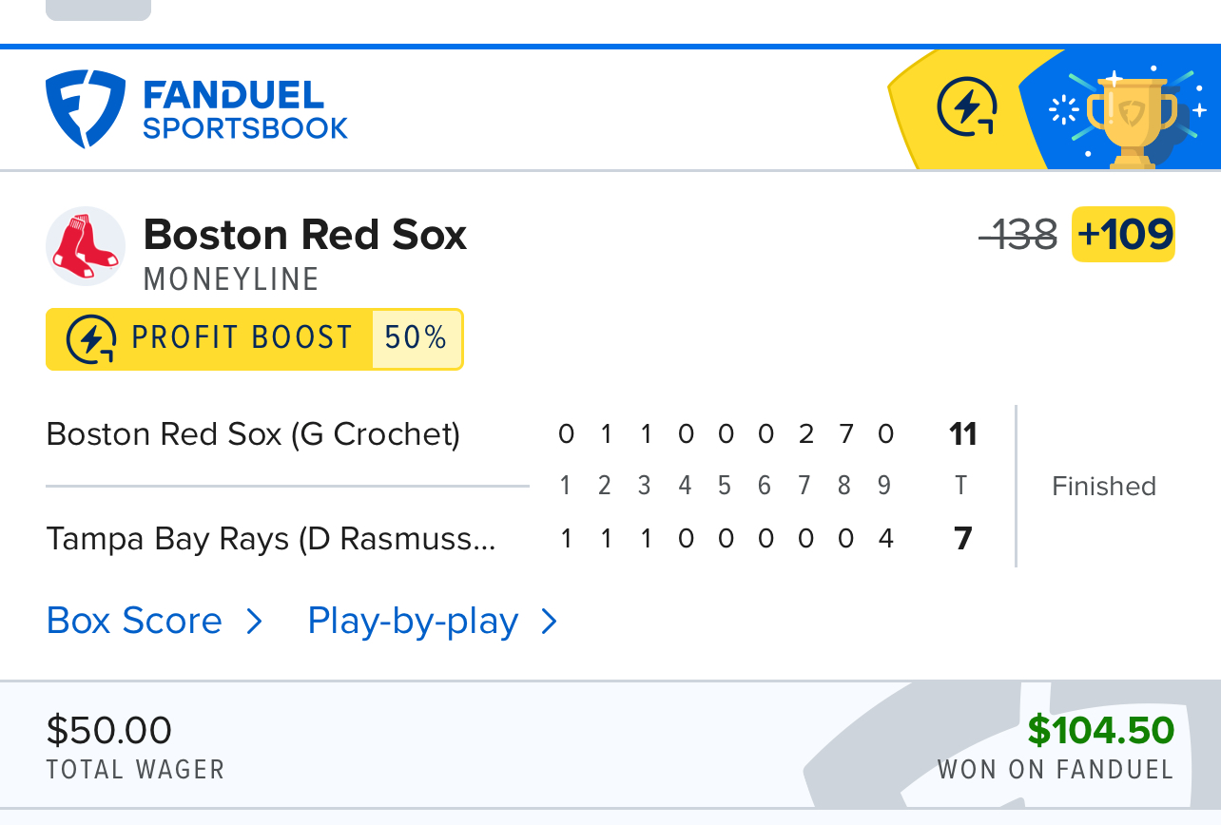The width and height of the screenshot is (1221, 825).
Task: Click the boosted +109 odds badge
Action: click(1124, 234)
